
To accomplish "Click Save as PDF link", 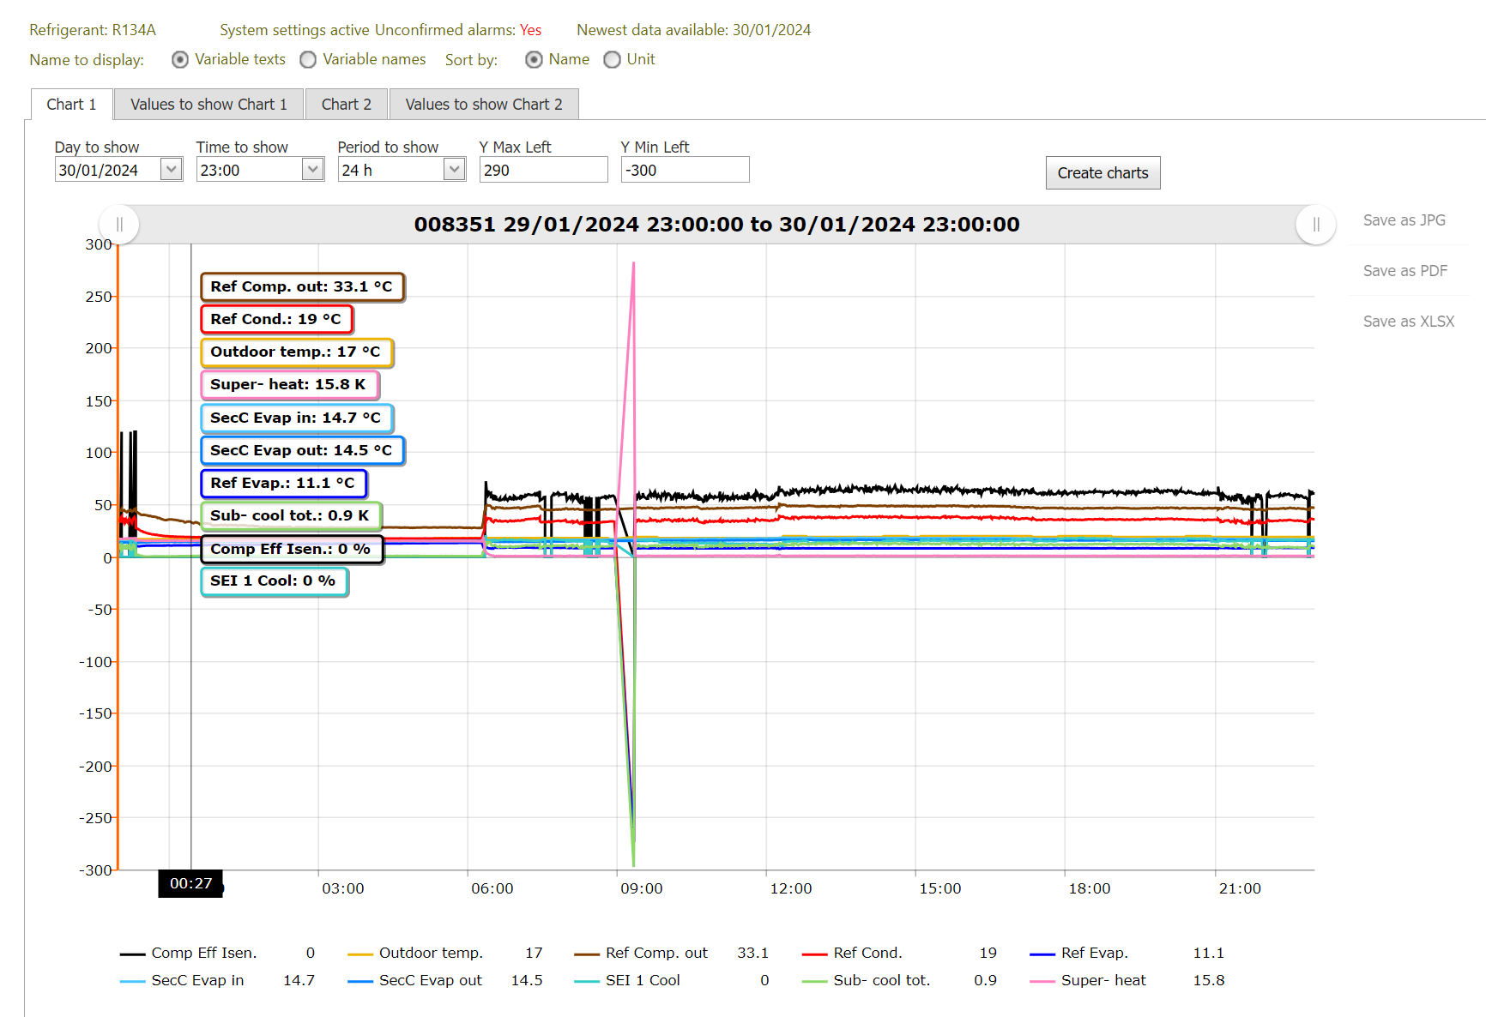I will (1404, 271).
